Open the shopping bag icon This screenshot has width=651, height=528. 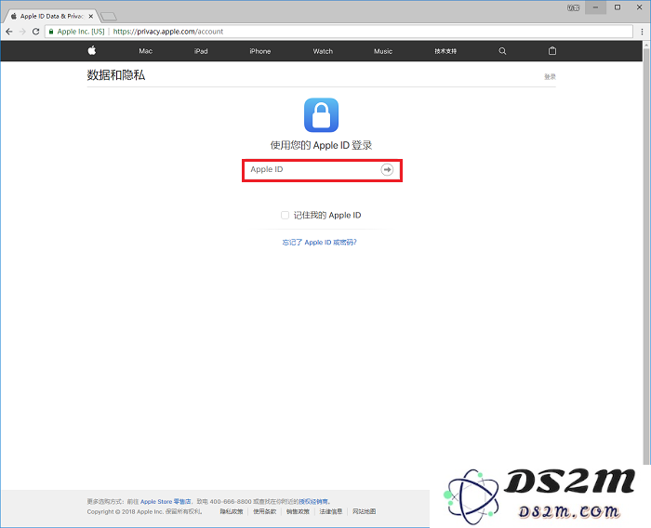552,50
